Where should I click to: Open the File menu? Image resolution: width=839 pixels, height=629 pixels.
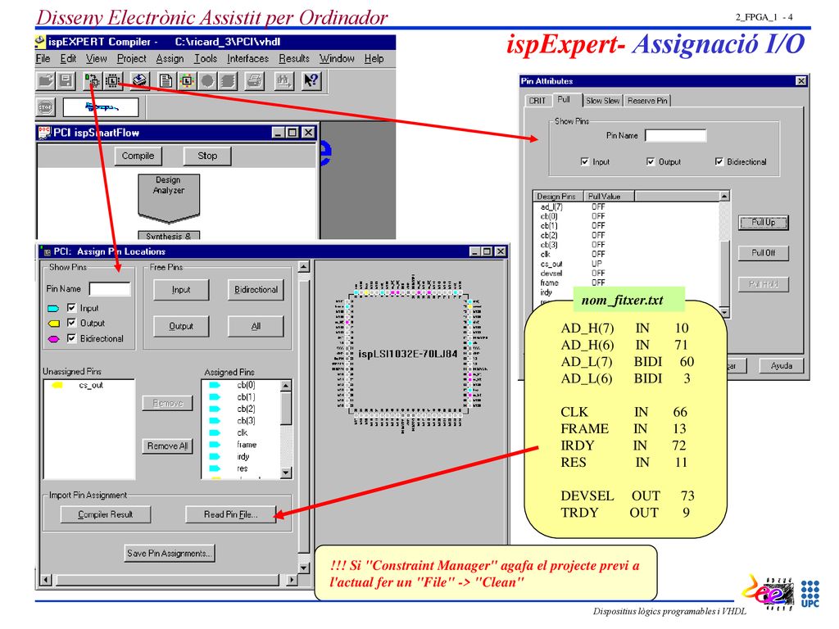(43, 58)
